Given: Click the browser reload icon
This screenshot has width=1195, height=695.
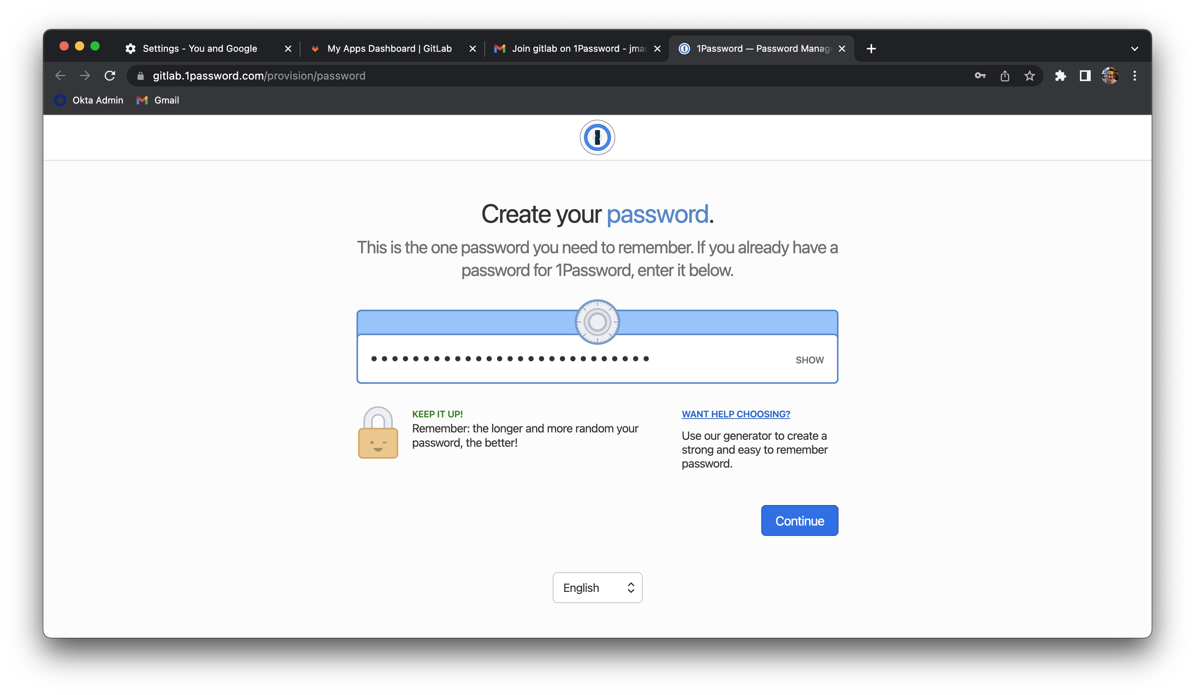Looking at the screenshot, I should (x=110, y=76).
